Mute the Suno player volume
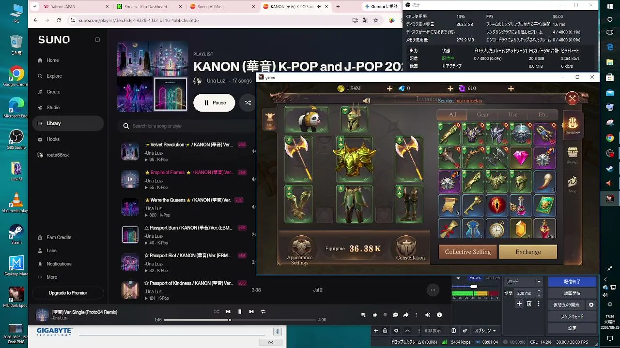 (428, 315)
